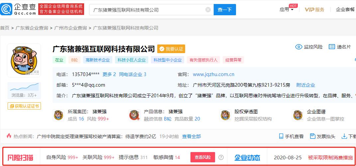The image size is (356, 166).
Task: Click the company name breadcrumb
Action: tap(126, 28)
